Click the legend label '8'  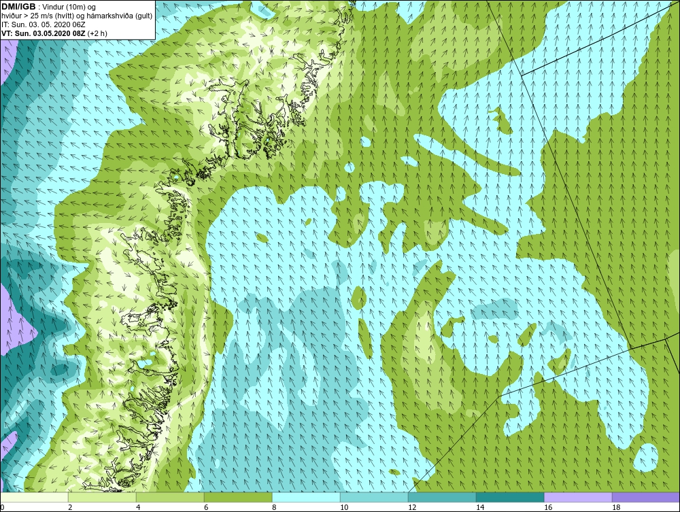pyautogui.click(x=274, y=507)
